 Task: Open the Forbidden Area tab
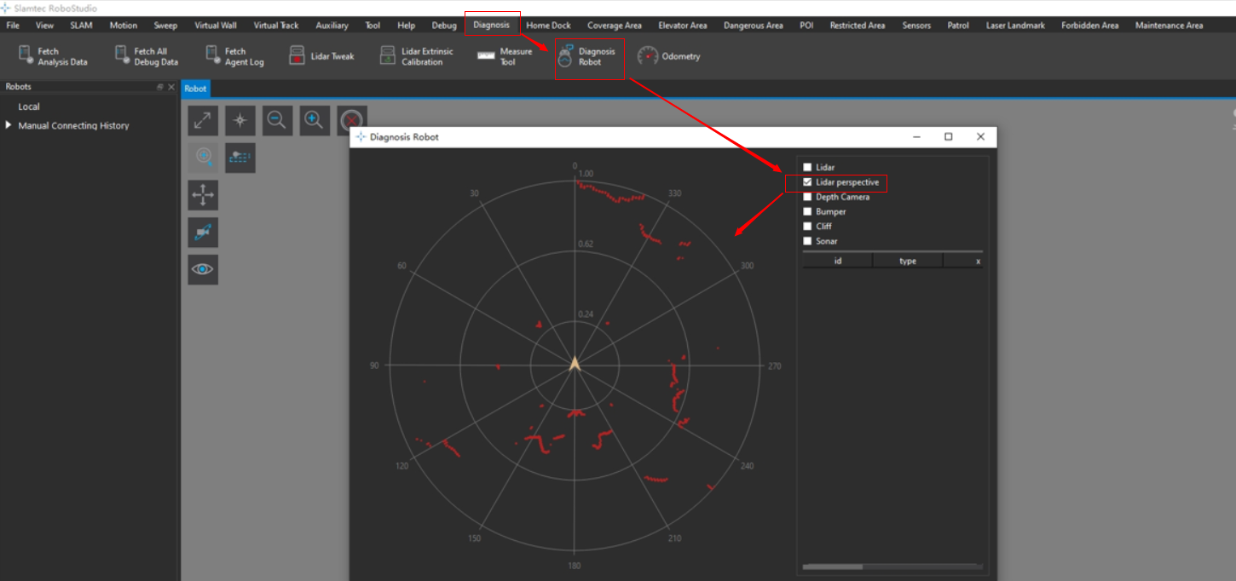point(1090,26)
